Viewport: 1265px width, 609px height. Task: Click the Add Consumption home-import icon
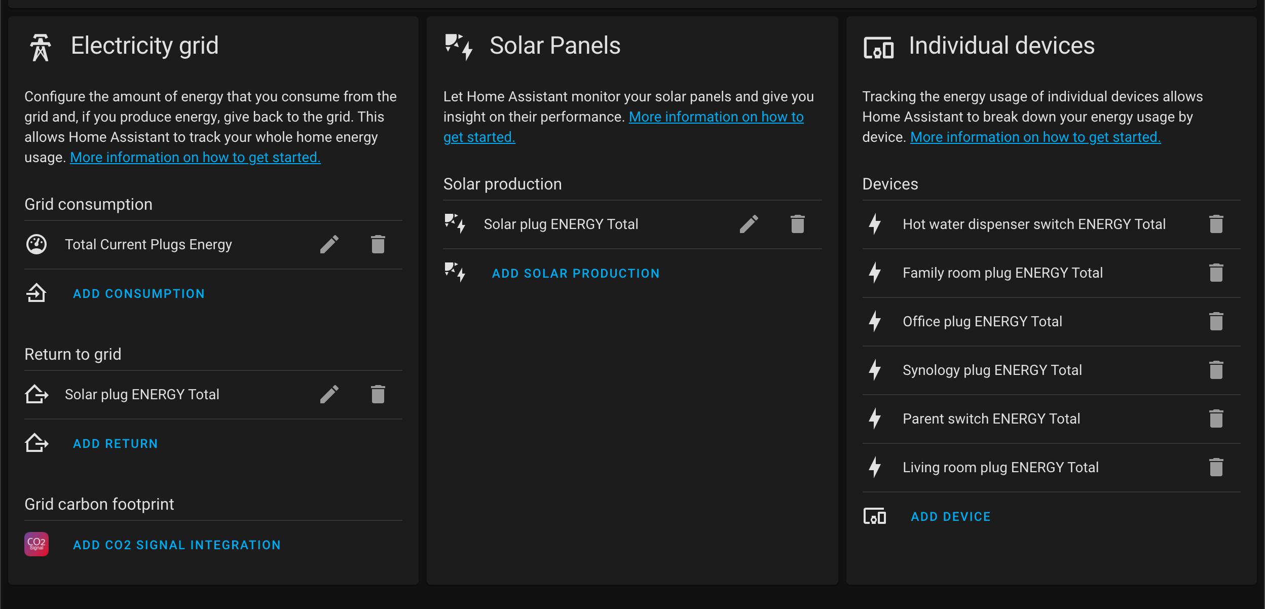pyautogui.click(x=36, y=293)
